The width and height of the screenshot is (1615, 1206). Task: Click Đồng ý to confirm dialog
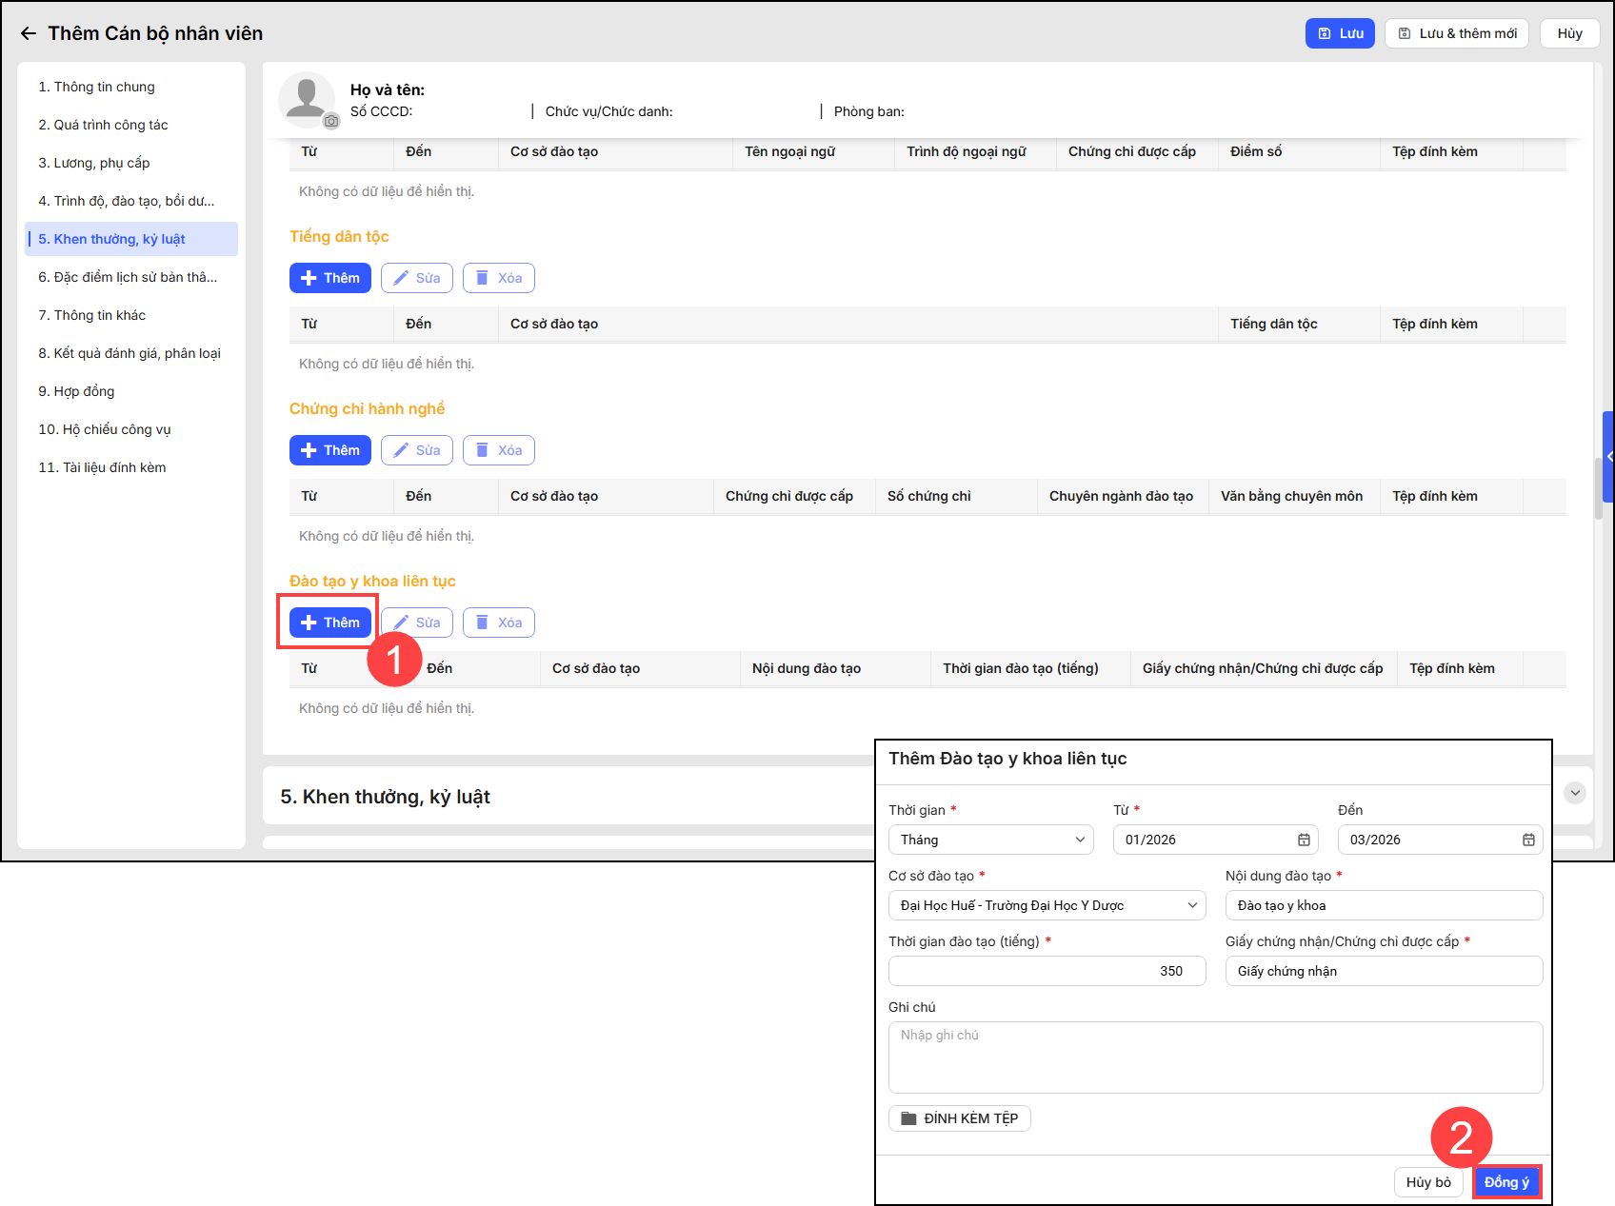(x=1506, y=1182)
